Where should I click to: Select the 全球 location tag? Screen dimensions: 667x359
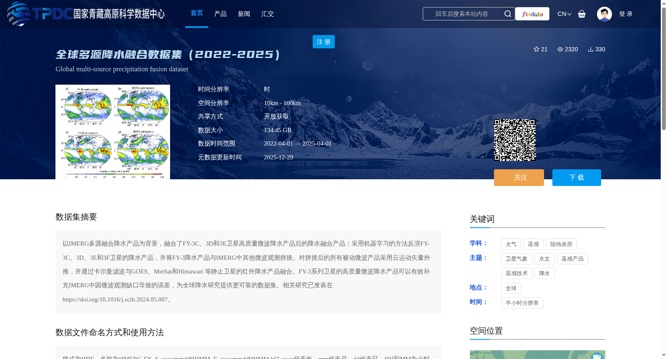511,289
